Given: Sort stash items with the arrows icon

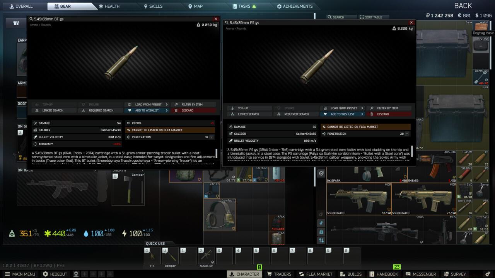Looking at the screenshot, I should click(321, 240).
